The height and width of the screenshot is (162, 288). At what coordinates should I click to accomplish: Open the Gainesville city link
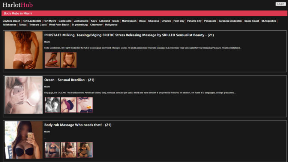(x=65, y=21)
